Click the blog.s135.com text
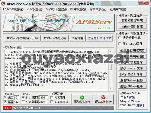The height and width of the screenshot is (113, 151). coord(130,101)
